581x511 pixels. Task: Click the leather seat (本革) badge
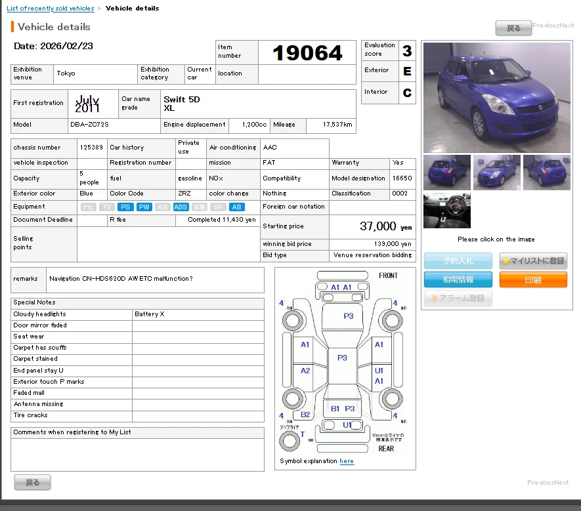click(200, 207)
